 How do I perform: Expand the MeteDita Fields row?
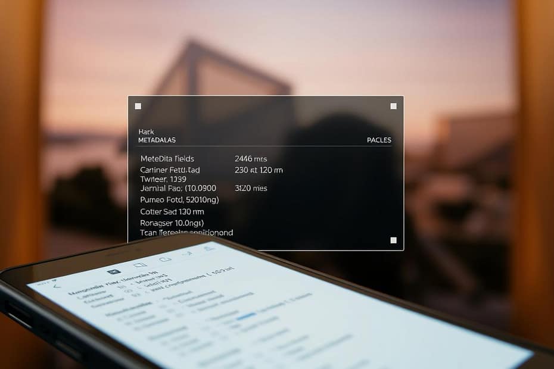(x=168, y=158)
